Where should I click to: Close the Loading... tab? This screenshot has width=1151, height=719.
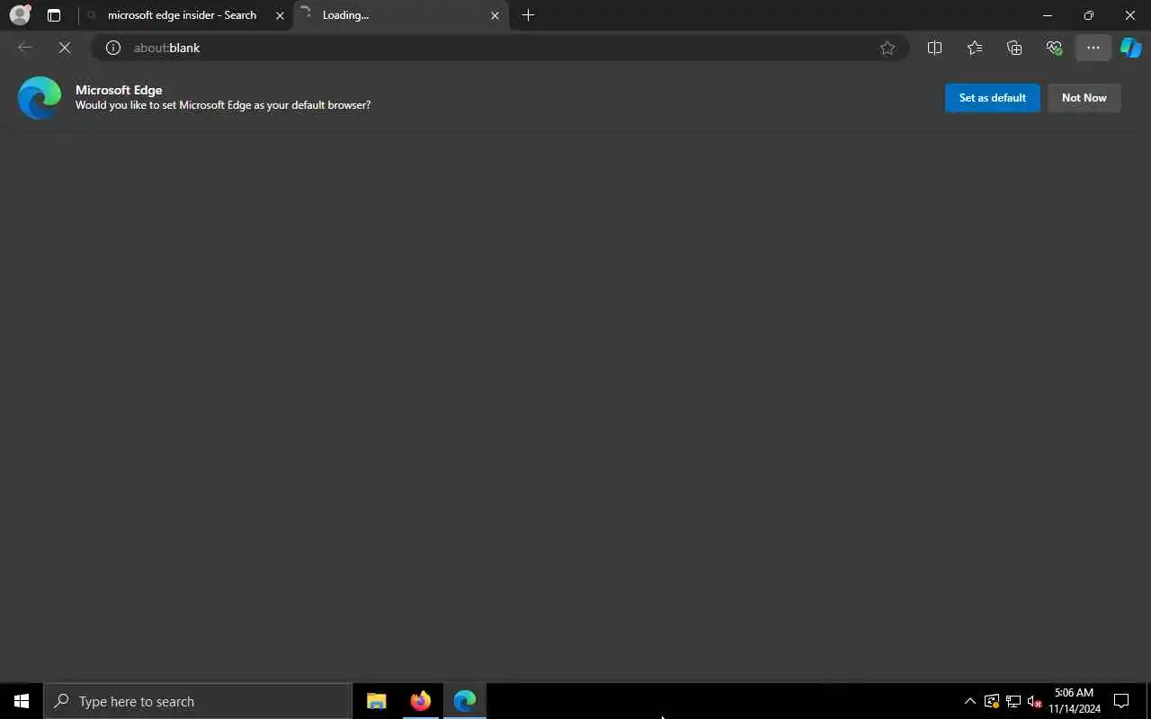coord(495,15)
